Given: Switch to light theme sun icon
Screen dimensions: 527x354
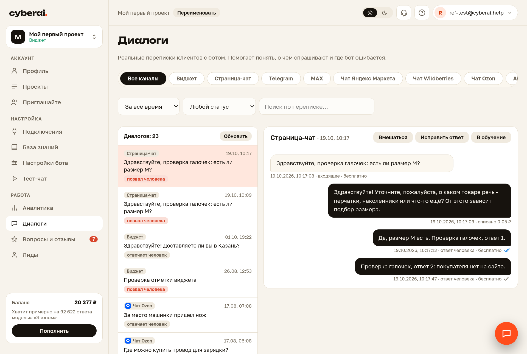Looking at the screenshot, I should (370, 13).
